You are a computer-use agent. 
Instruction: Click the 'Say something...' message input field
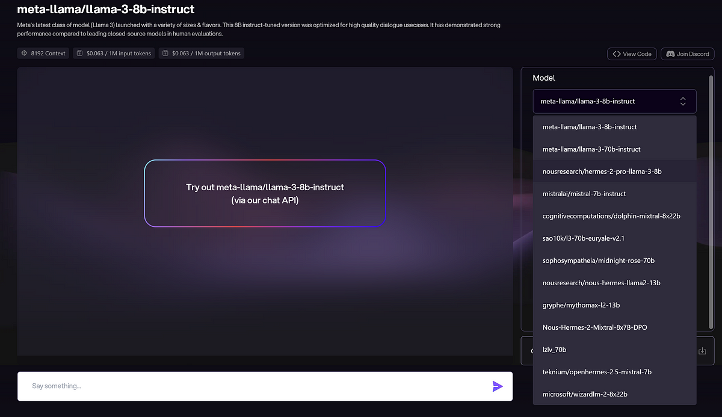coord(253,386)
